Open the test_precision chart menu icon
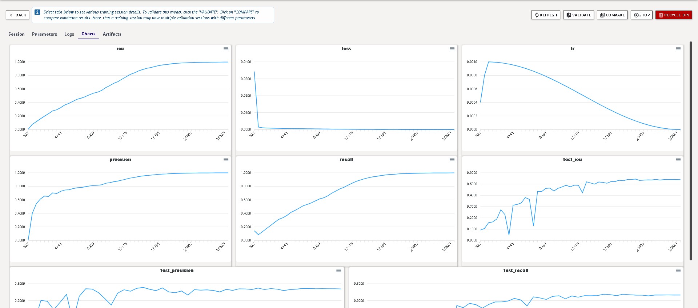Viewport: 698px width, 308px height. point(338,271)
